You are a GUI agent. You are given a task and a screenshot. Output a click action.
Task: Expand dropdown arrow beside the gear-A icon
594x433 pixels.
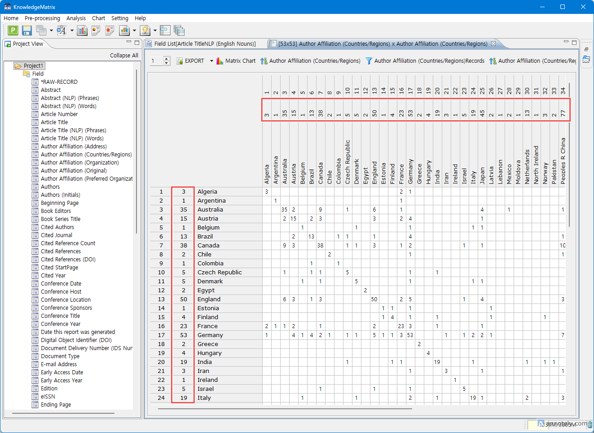(x=72, y=31)
